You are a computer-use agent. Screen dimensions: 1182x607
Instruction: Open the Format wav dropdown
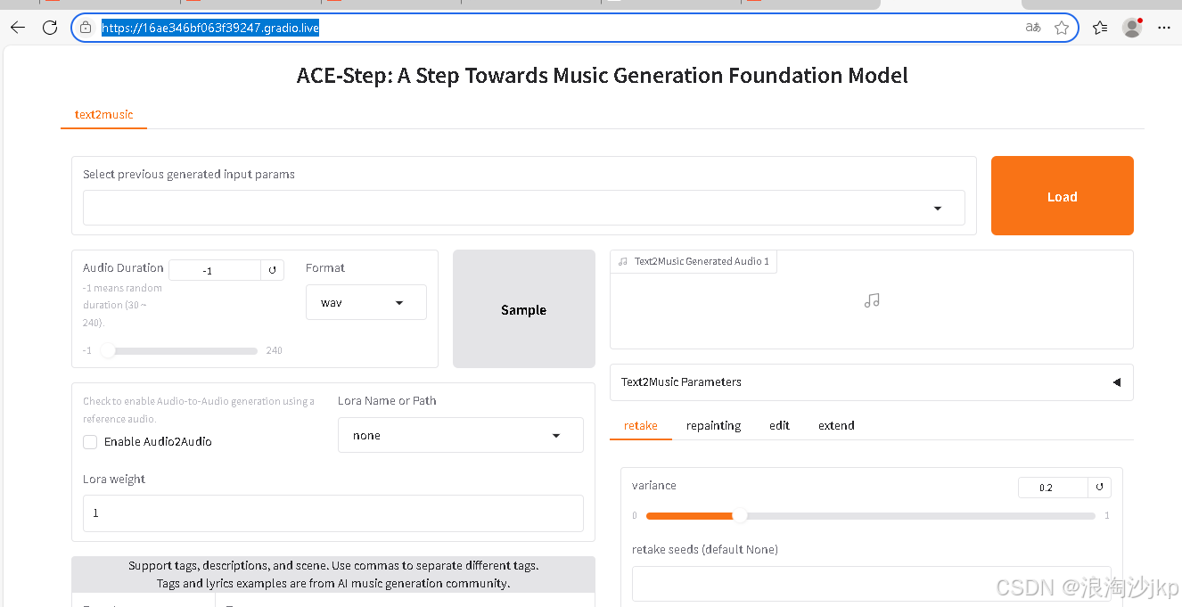click(398, 303)
